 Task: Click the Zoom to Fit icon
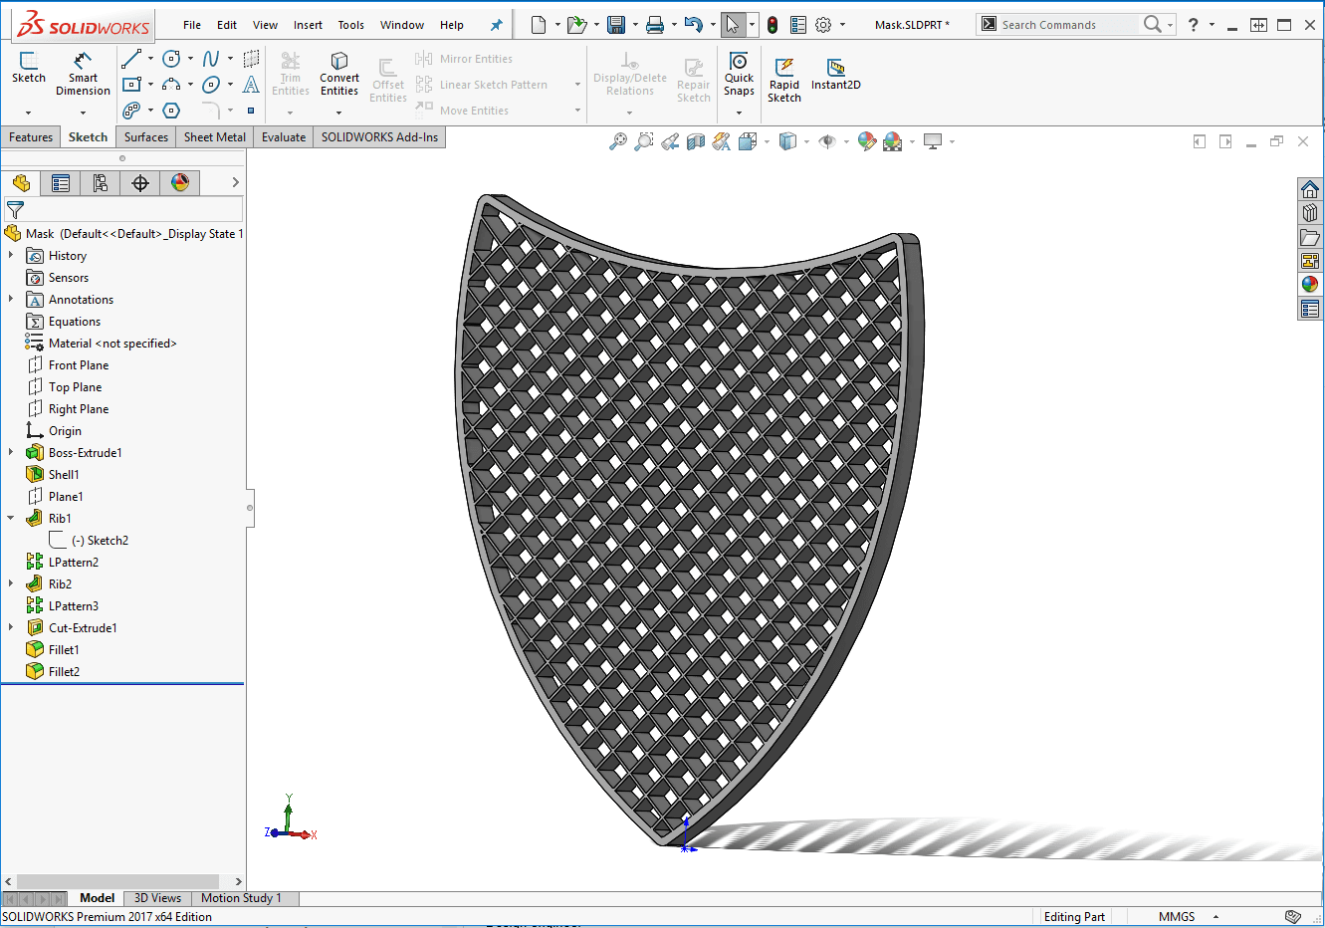(x=618, y=141)
